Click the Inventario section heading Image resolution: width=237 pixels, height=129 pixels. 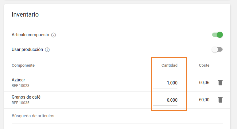(x=25, y=14)
